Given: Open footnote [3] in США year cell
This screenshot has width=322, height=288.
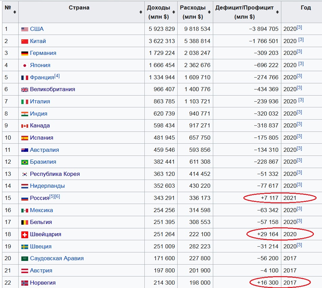Looking at the screenshot, I should (299, 27).
